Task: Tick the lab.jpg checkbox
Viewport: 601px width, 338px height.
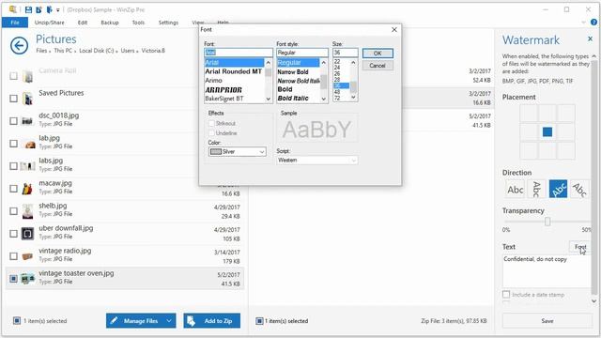Action: coord(13,144)
